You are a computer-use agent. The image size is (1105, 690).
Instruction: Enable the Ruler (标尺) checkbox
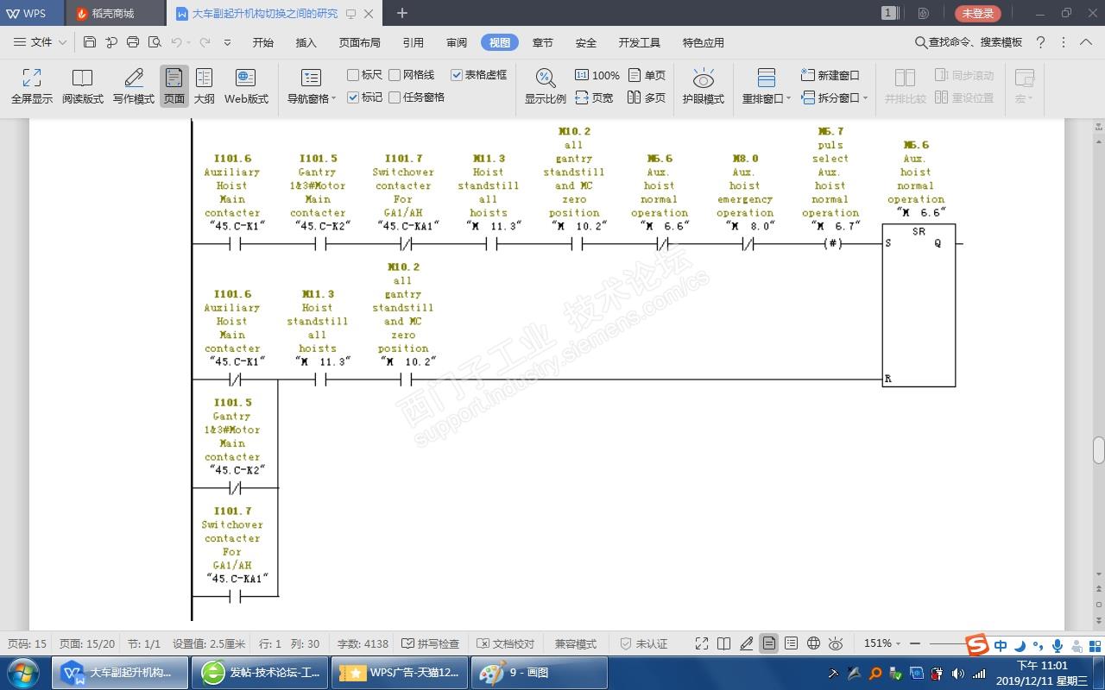353,75
